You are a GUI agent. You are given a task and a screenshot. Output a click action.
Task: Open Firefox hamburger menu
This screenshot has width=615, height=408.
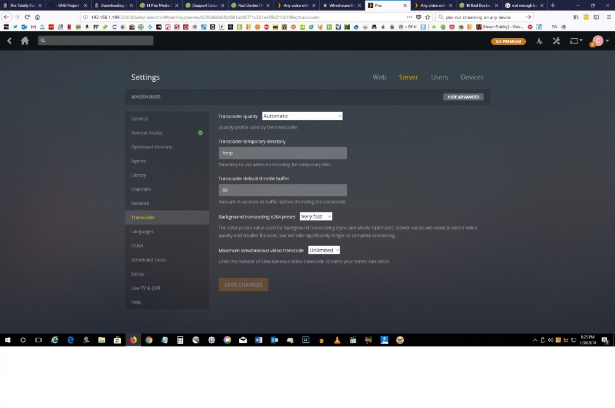609,17
